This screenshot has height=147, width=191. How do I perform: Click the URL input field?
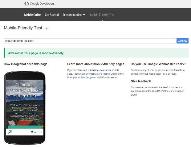click(x=89, y=41)
